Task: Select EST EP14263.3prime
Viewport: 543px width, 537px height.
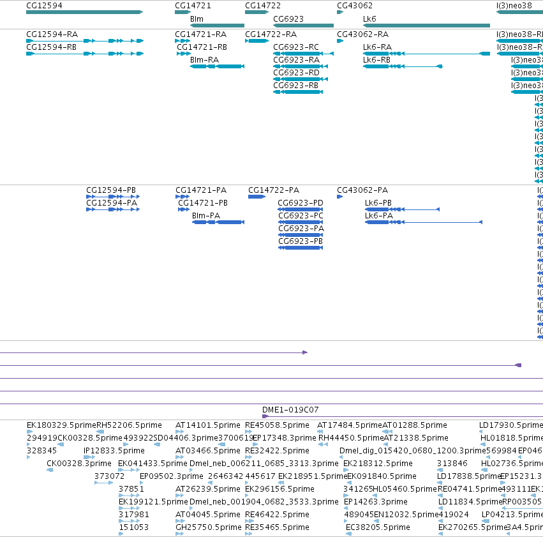Action: (x=376, y=502)
